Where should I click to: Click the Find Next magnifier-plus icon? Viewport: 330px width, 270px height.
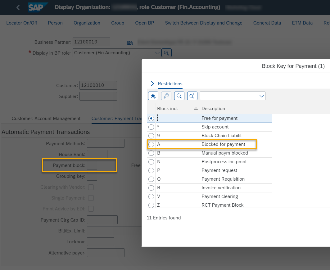click(192, 96)
